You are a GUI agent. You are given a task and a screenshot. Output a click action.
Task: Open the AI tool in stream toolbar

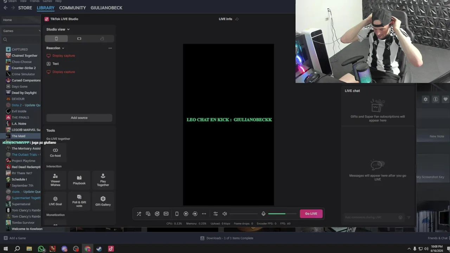pyautogui.click(x=157, y=214)
